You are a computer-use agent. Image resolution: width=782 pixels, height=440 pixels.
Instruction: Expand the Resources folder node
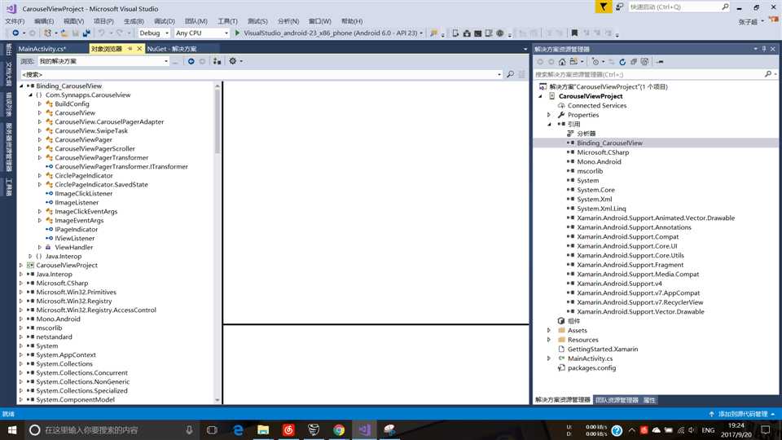[549, 340]
